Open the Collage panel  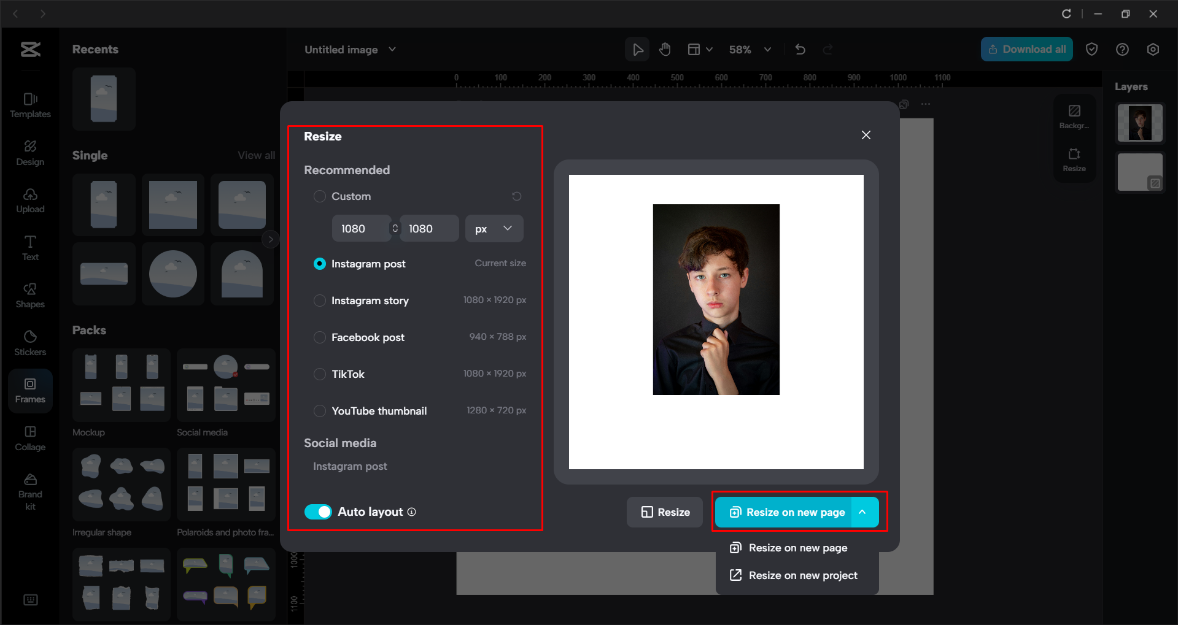pyautogui.click(x=29, y=438)
